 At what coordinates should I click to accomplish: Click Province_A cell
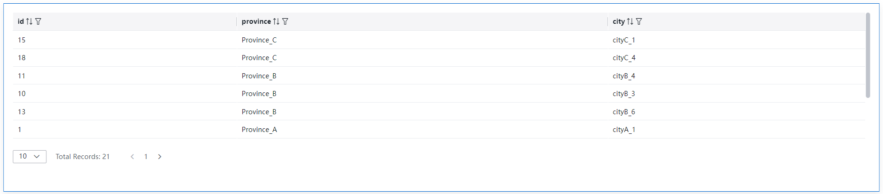point(259,130)
